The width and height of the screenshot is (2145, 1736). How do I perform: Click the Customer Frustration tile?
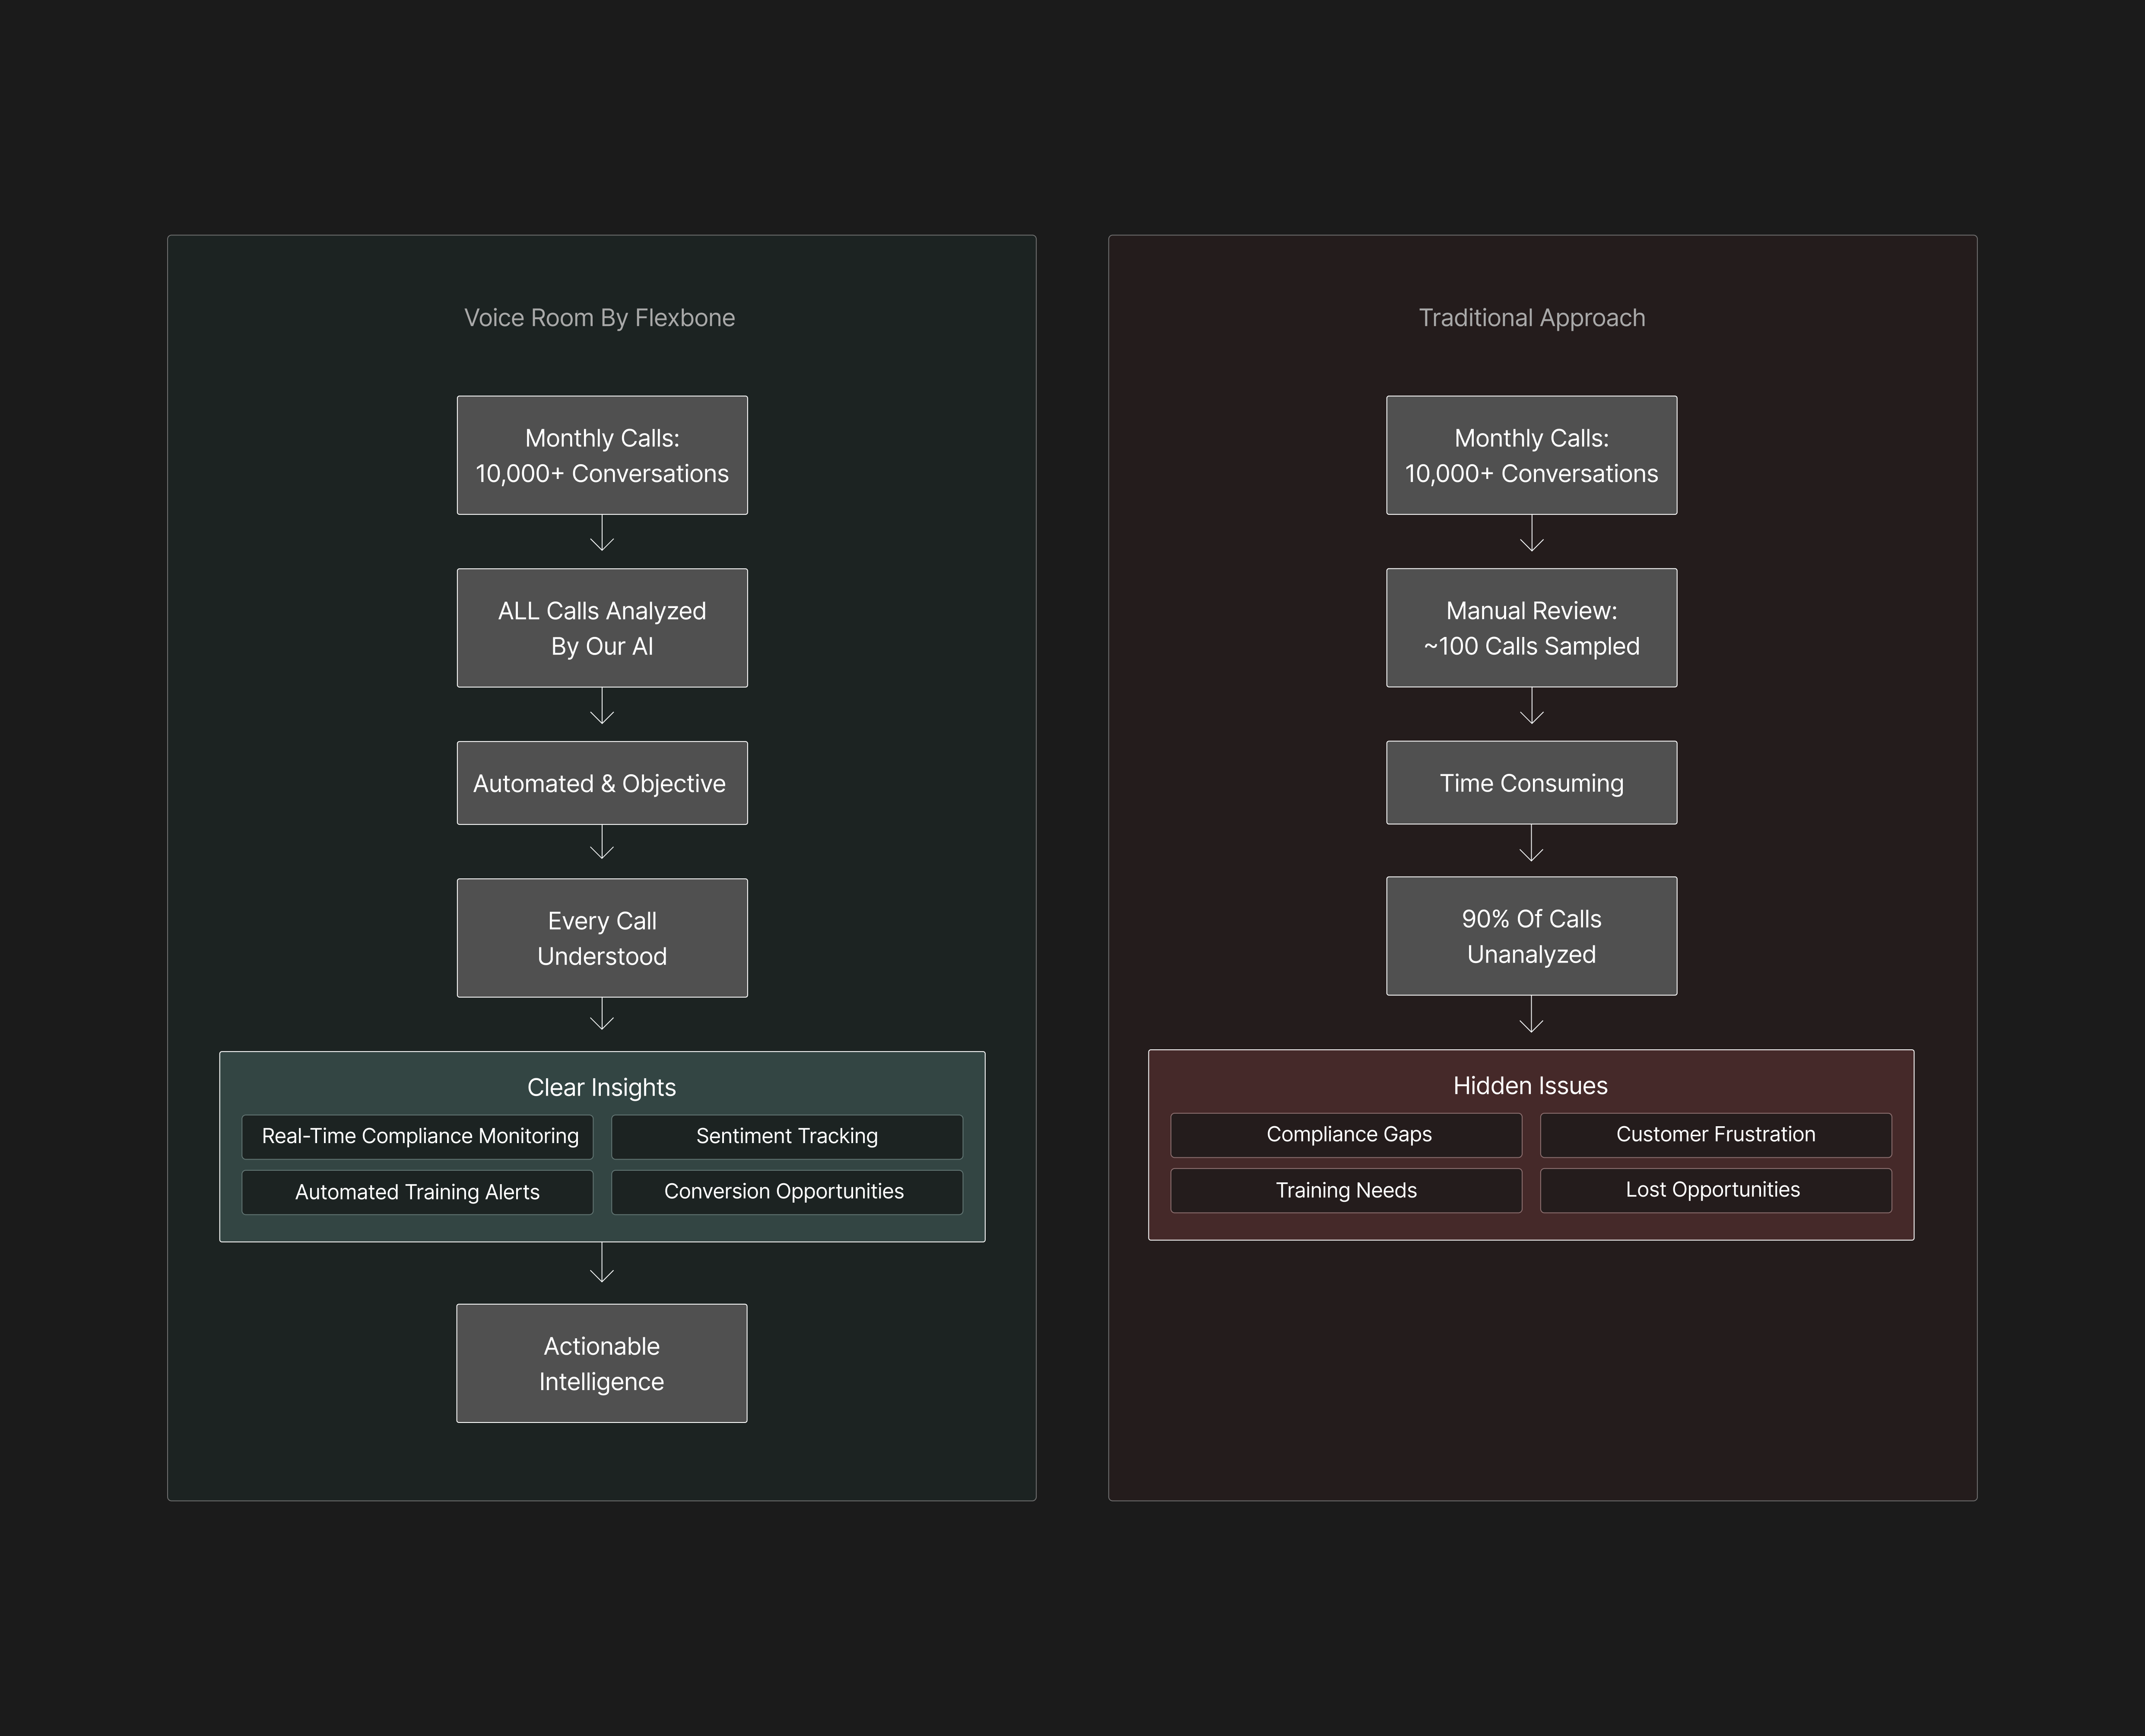pos(1716,1135)
